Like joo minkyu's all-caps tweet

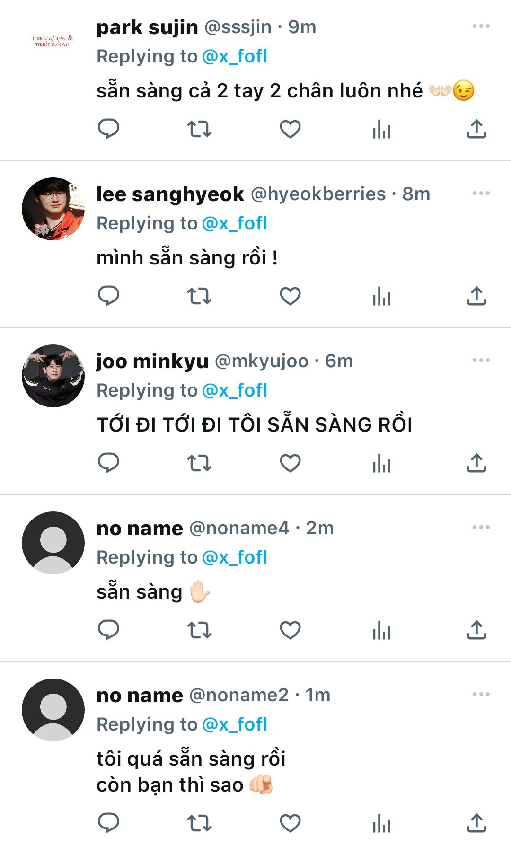pos(290,463)
